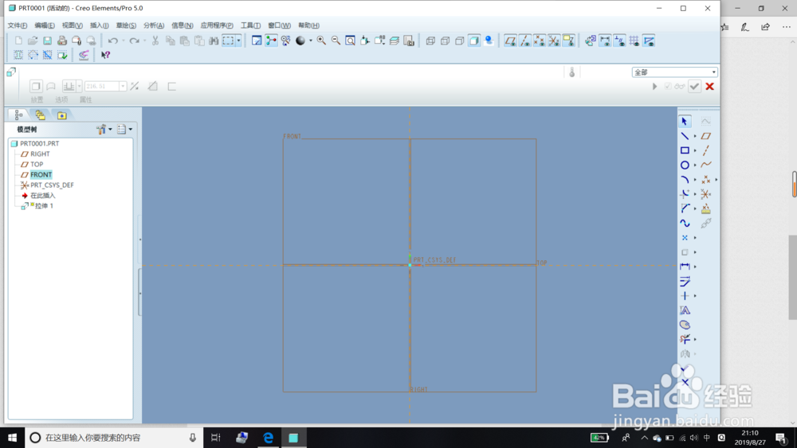Screen dimensions: 797x448
Task: Select the circle sketch tool
Action: (685, 165)
